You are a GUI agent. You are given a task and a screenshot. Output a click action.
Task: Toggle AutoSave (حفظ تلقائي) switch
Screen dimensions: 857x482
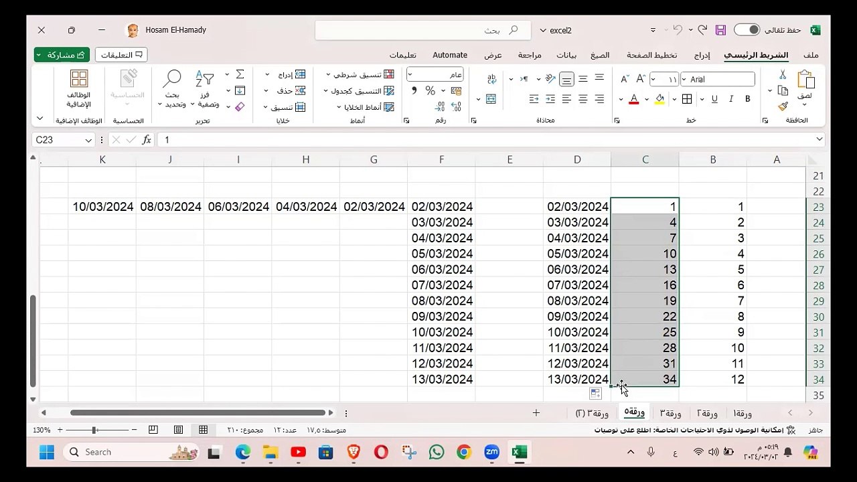[x=747, y=30]
